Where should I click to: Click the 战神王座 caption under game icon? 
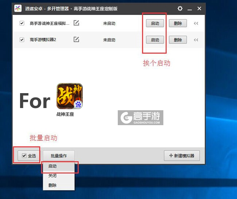(x=65, y=114)
